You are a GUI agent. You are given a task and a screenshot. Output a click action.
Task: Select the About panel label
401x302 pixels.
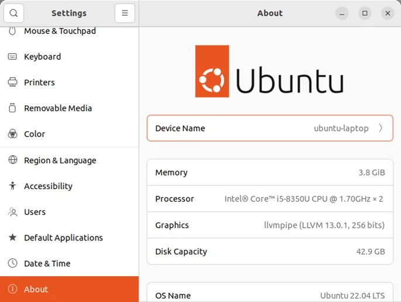(36, 289)
